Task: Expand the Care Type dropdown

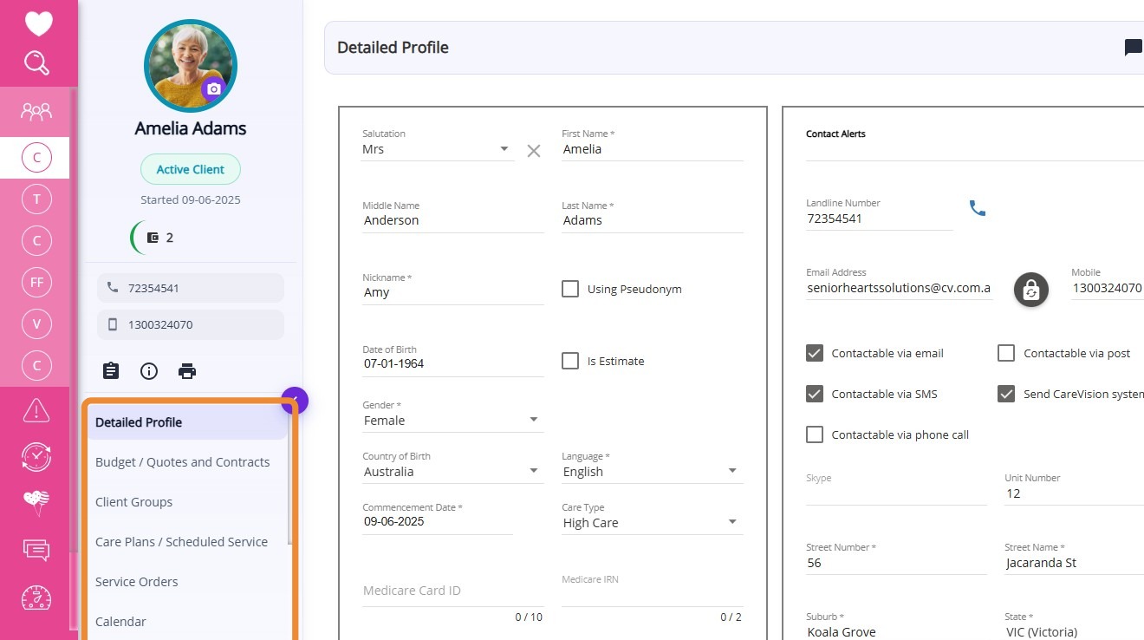Action: click(x=652, y=523)
